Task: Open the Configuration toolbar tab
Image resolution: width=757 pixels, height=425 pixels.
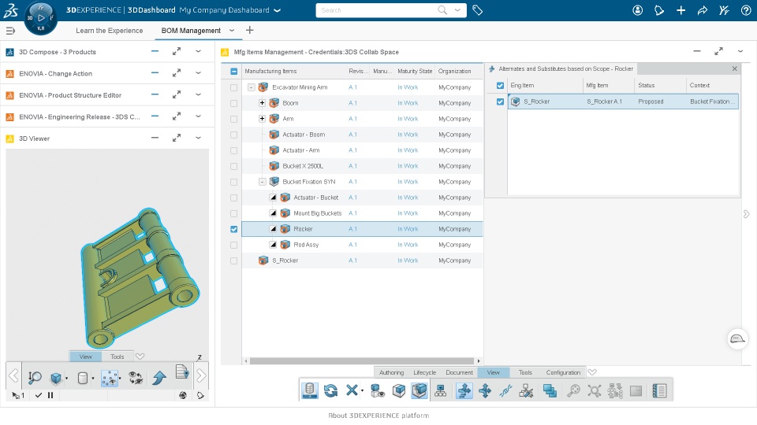Action: click(563, 372)
